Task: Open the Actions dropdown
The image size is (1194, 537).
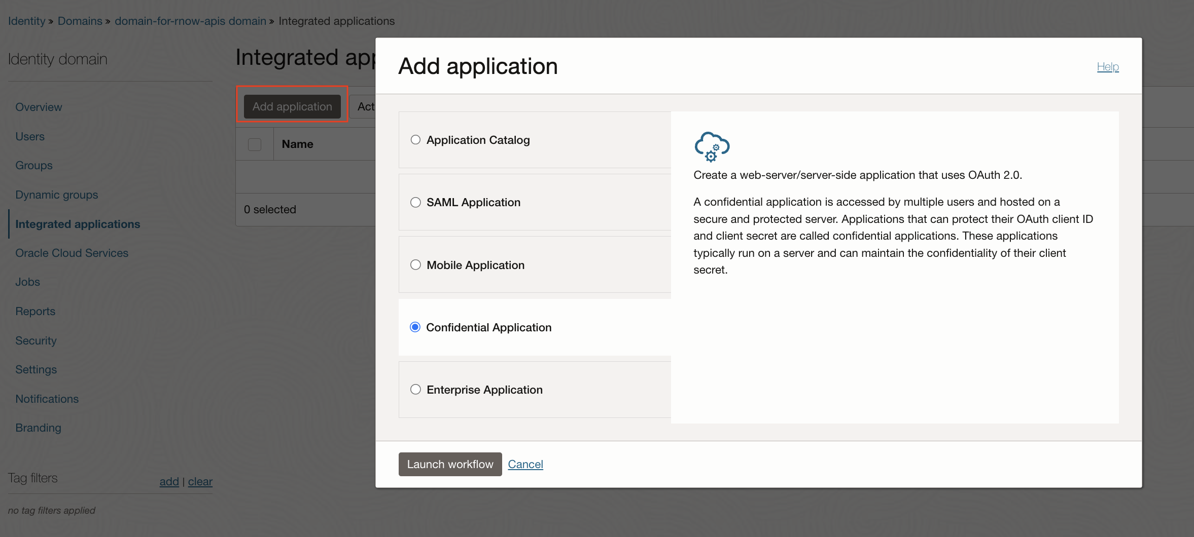Action: point(366,106)
